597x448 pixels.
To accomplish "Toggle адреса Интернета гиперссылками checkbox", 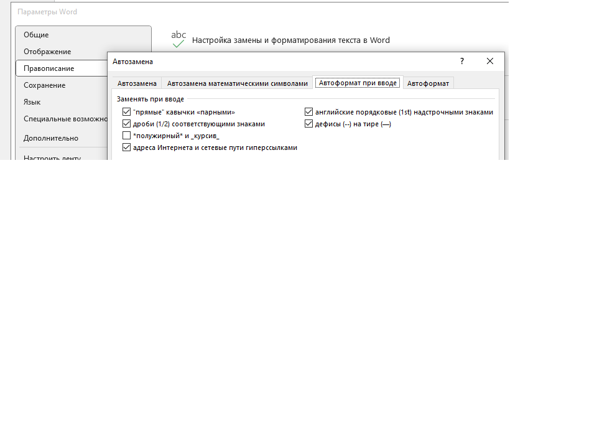I will point(126,147).
